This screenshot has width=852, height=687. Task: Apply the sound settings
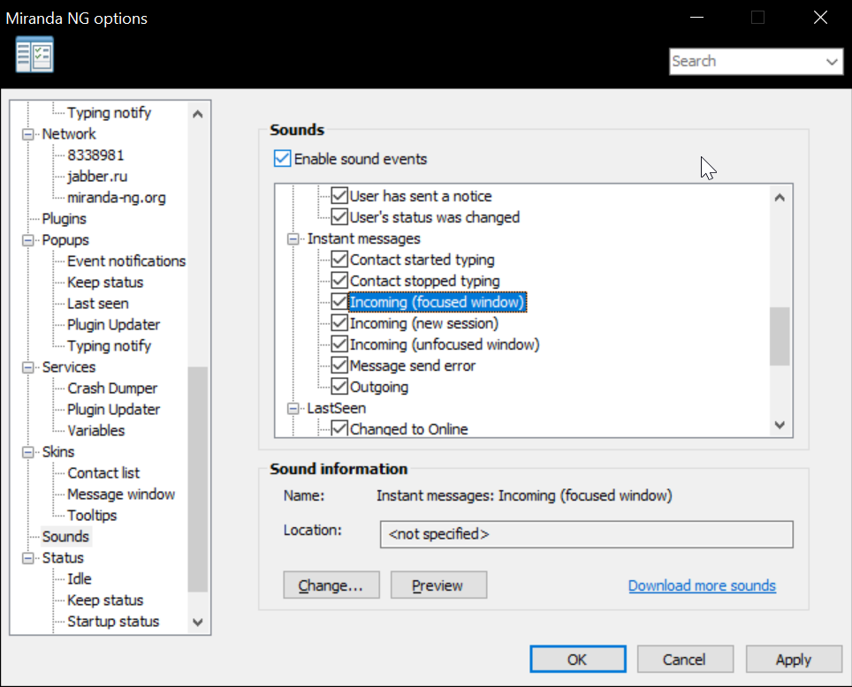point(794,659)
